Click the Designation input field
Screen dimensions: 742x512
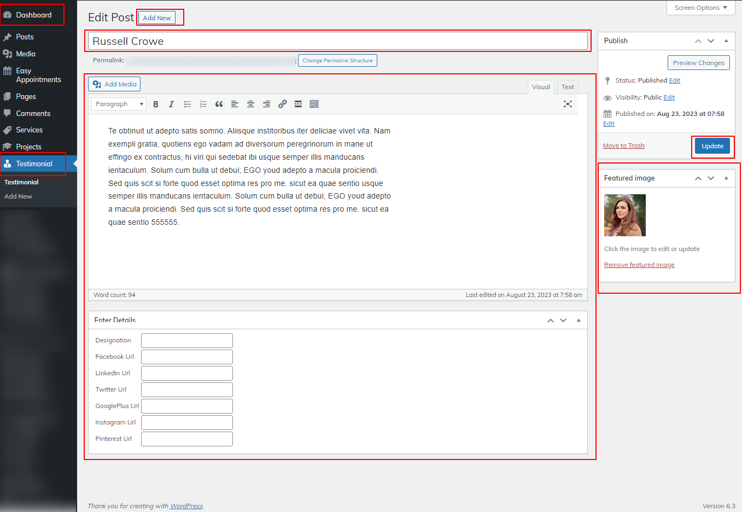click(x=186, y=340)
